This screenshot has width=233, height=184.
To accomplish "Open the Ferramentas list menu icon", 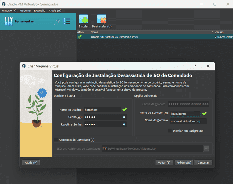I will (x=67, y=21).
